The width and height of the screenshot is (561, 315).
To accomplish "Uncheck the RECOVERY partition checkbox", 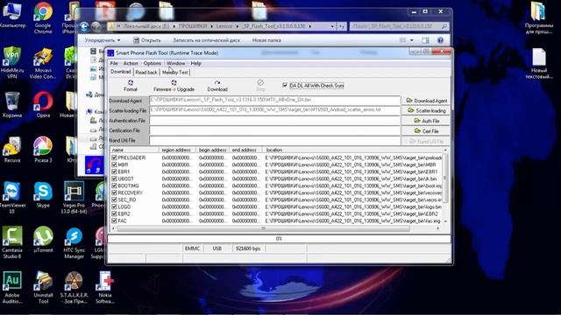I will point(114,192).
